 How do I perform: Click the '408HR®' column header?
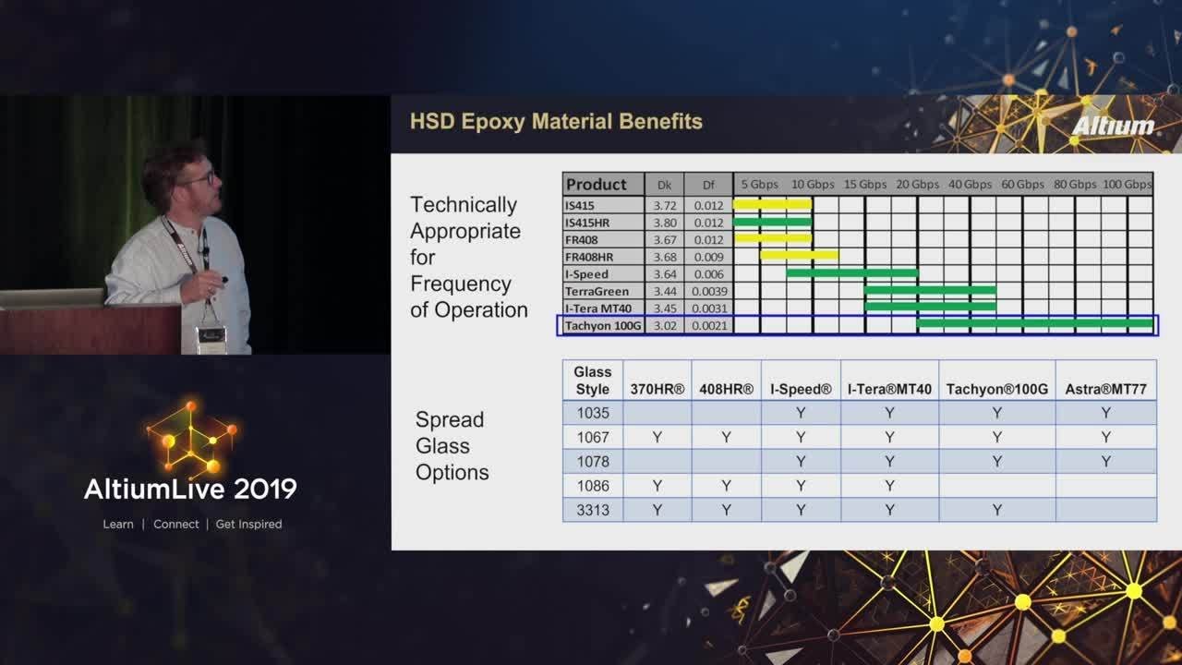pos(727,390)
